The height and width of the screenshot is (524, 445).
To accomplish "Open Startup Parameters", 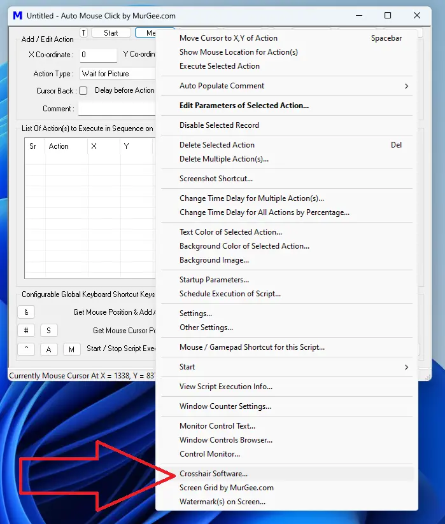I will coord(287,280).
